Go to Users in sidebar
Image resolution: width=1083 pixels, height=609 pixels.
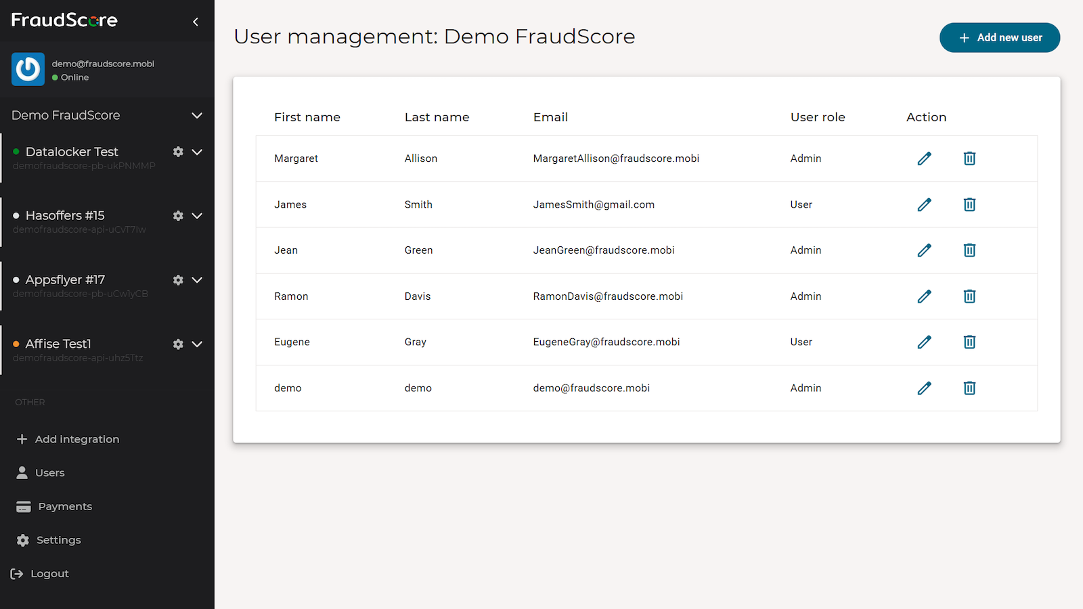pyautogui.click(x=41, y=472)
